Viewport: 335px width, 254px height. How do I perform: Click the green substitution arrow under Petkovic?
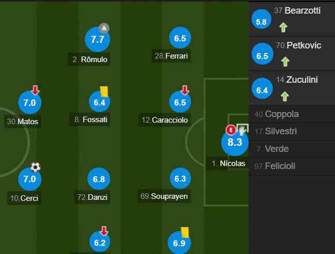pos(285,62)
